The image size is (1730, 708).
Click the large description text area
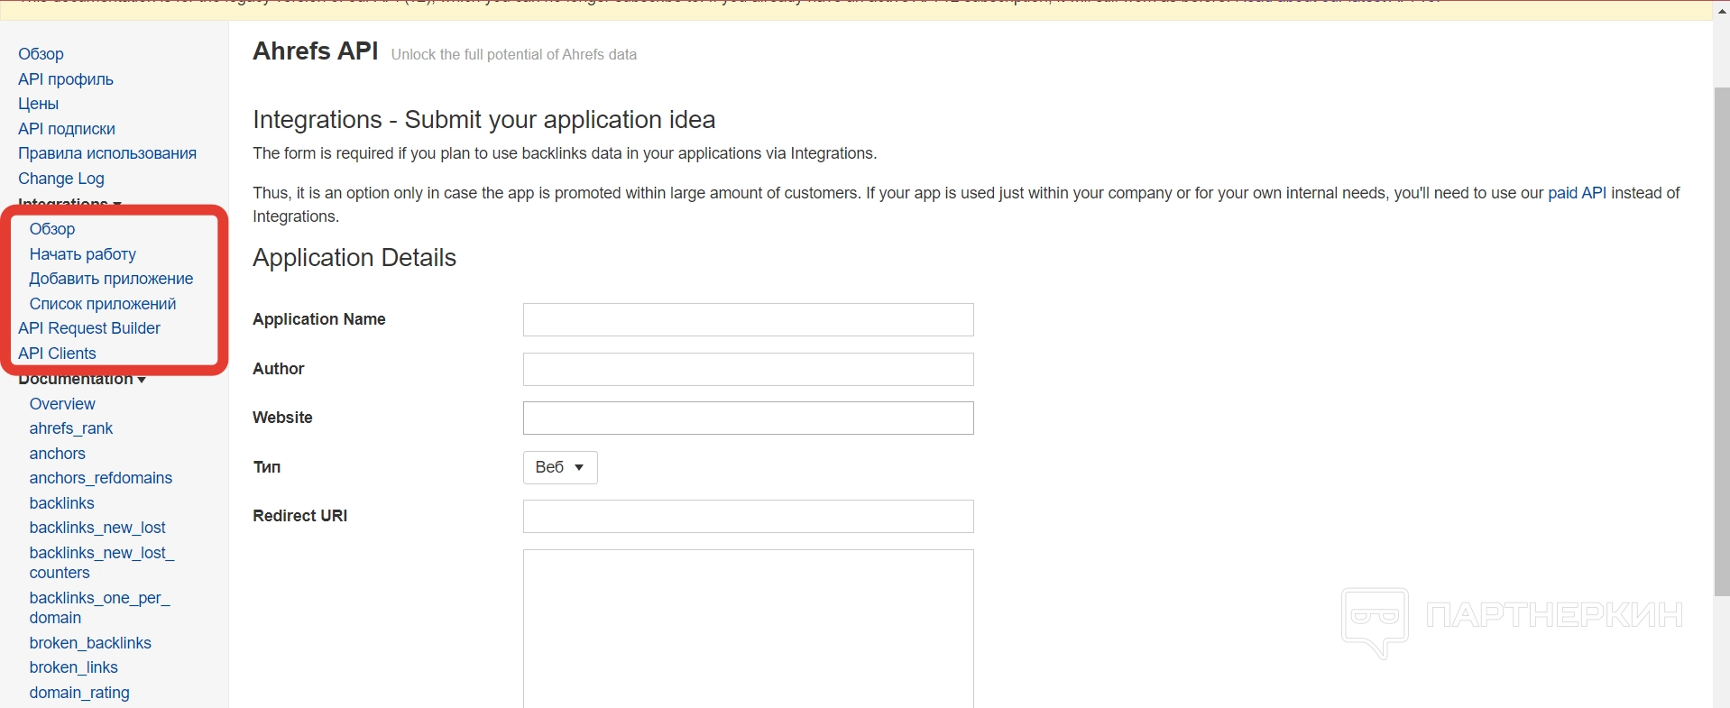tap(749, 629)
